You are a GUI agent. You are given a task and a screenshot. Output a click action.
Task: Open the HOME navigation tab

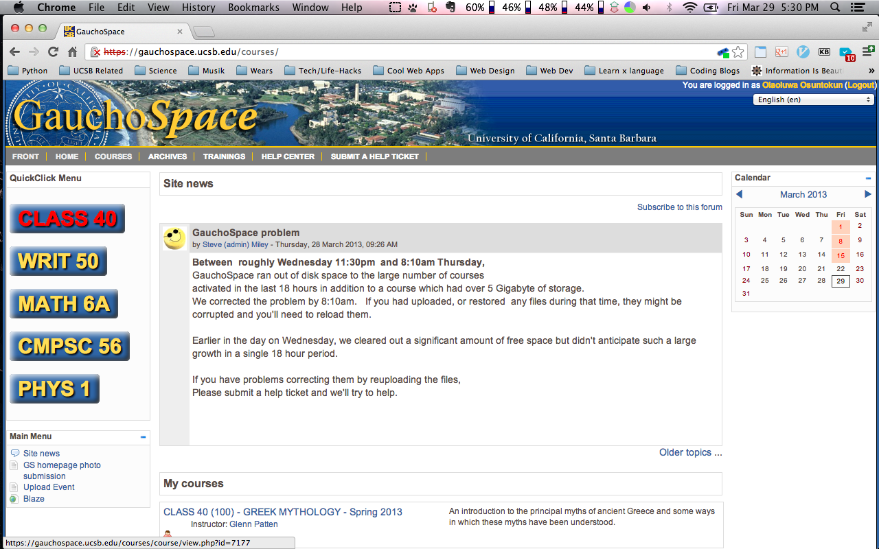point(67,156)
